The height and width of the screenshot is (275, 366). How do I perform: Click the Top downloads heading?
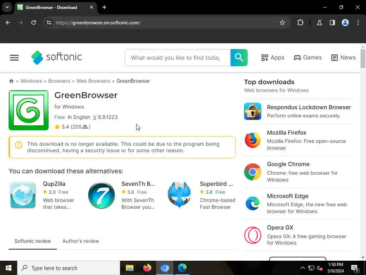(x=269, y=82)
